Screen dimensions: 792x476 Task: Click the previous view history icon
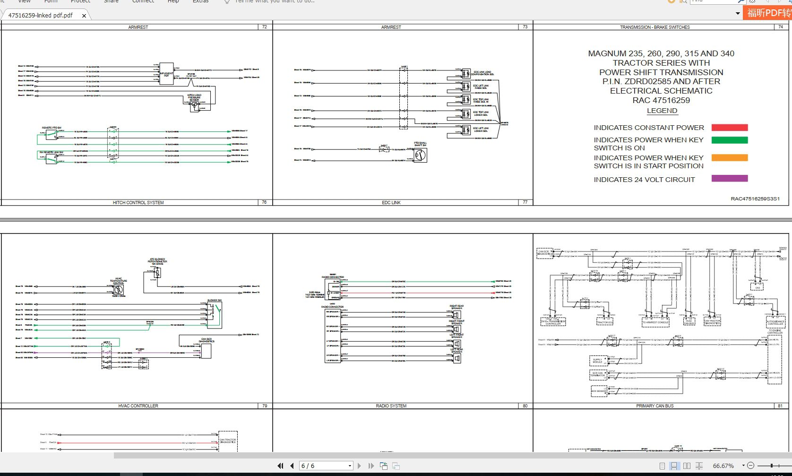384,466
